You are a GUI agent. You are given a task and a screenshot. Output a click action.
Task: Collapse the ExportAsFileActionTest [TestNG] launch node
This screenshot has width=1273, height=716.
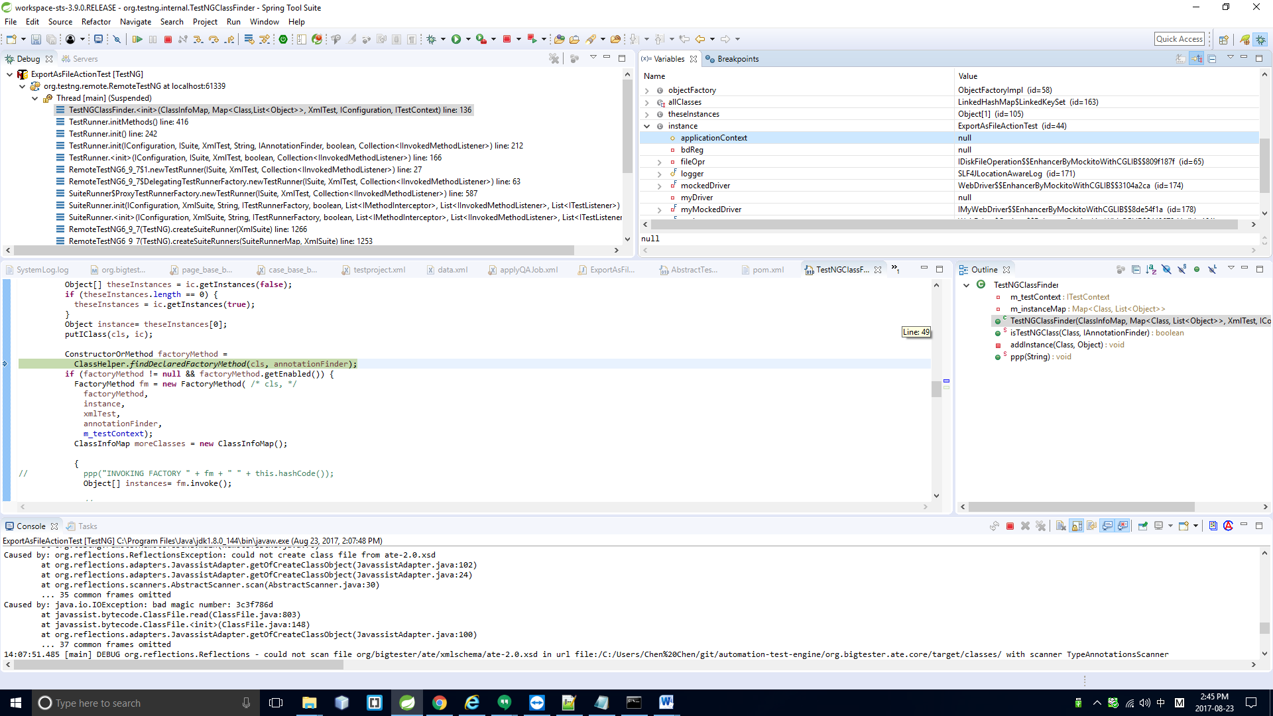pos(9,74)
